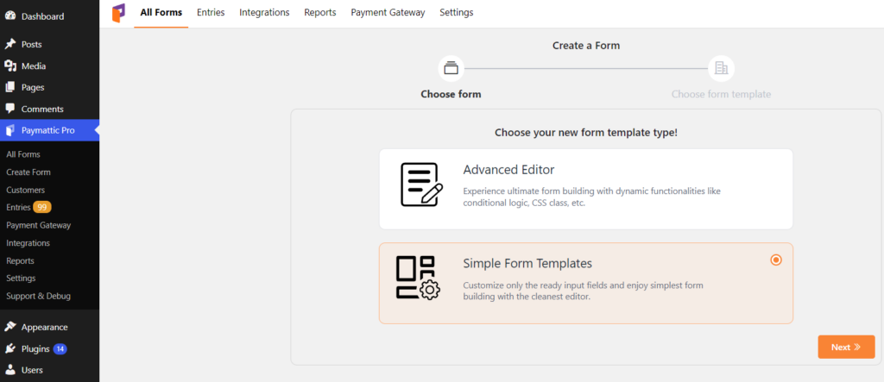Choose the Advanced Editor card
The image size is (884, 382).
coord(586,189)
